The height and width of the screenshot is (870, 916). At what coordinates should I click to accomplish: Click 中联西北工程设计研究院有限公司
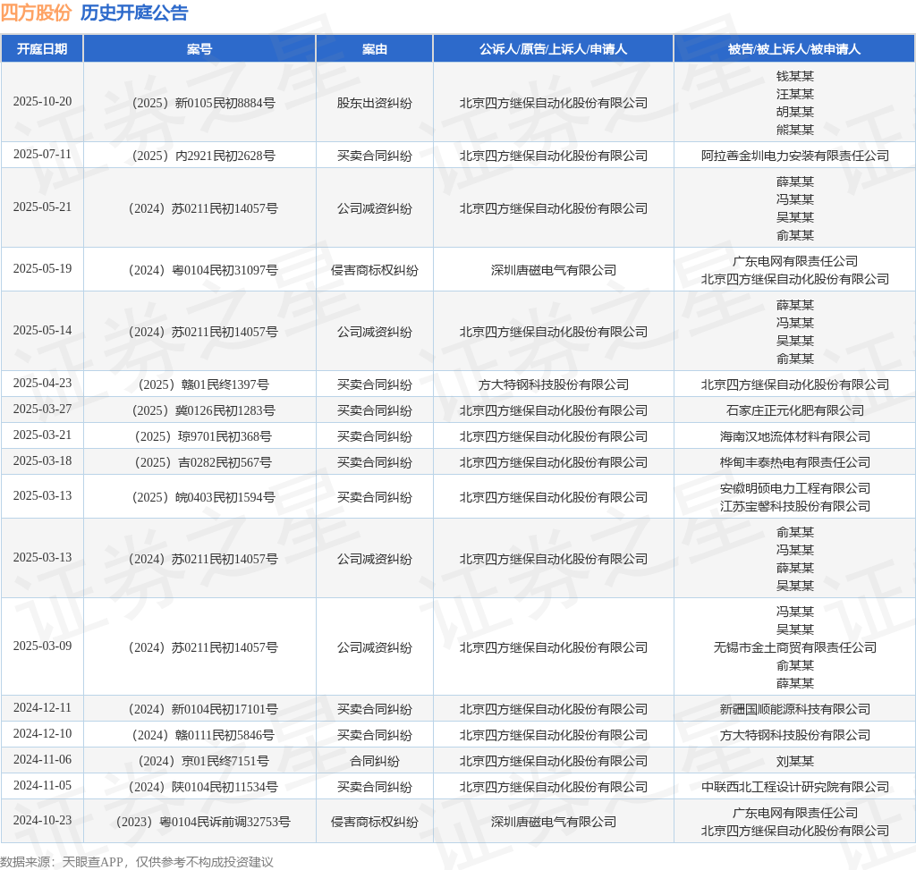pyautogui.click(x=795, y=788)
